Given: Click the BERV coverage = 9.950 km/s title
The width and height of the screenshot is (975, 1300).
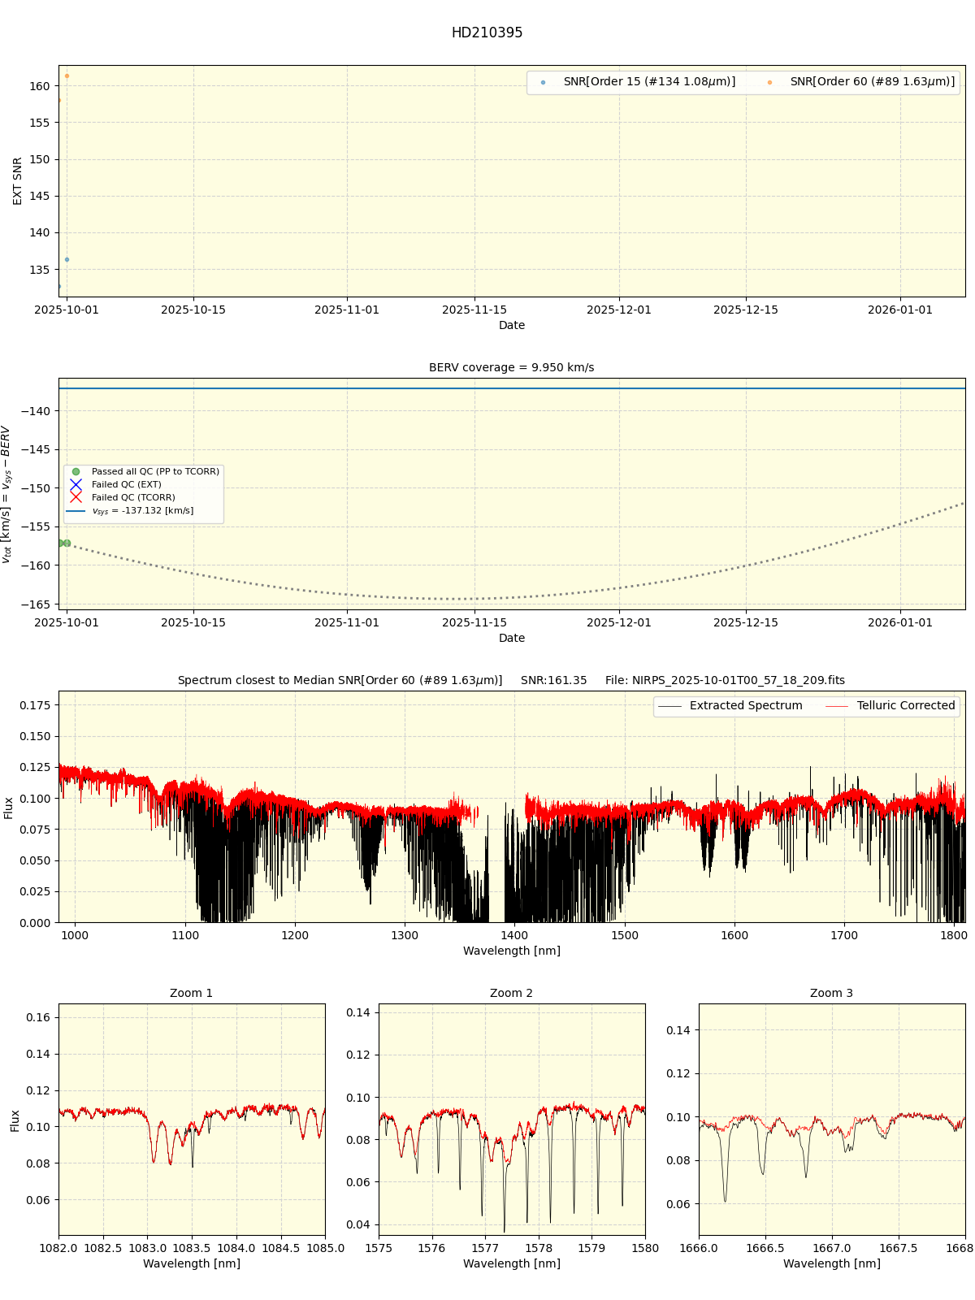Looking at the screenshot, I should [511, 367].
